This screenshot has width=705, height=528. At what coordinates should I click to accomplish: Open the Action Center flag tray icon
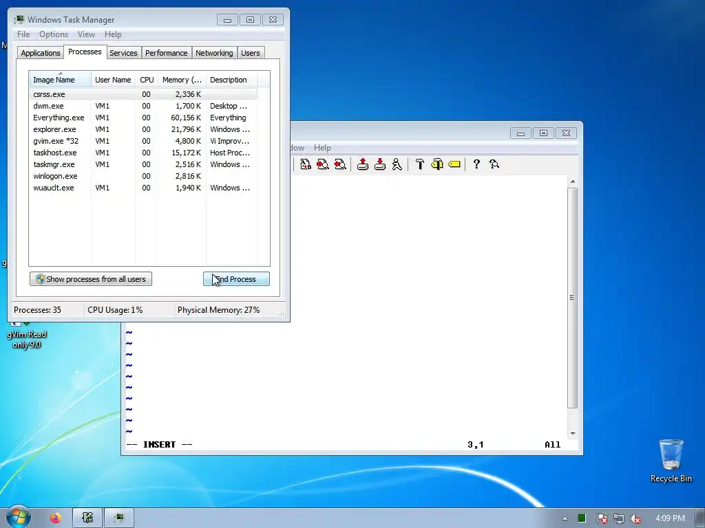(602, 518)
